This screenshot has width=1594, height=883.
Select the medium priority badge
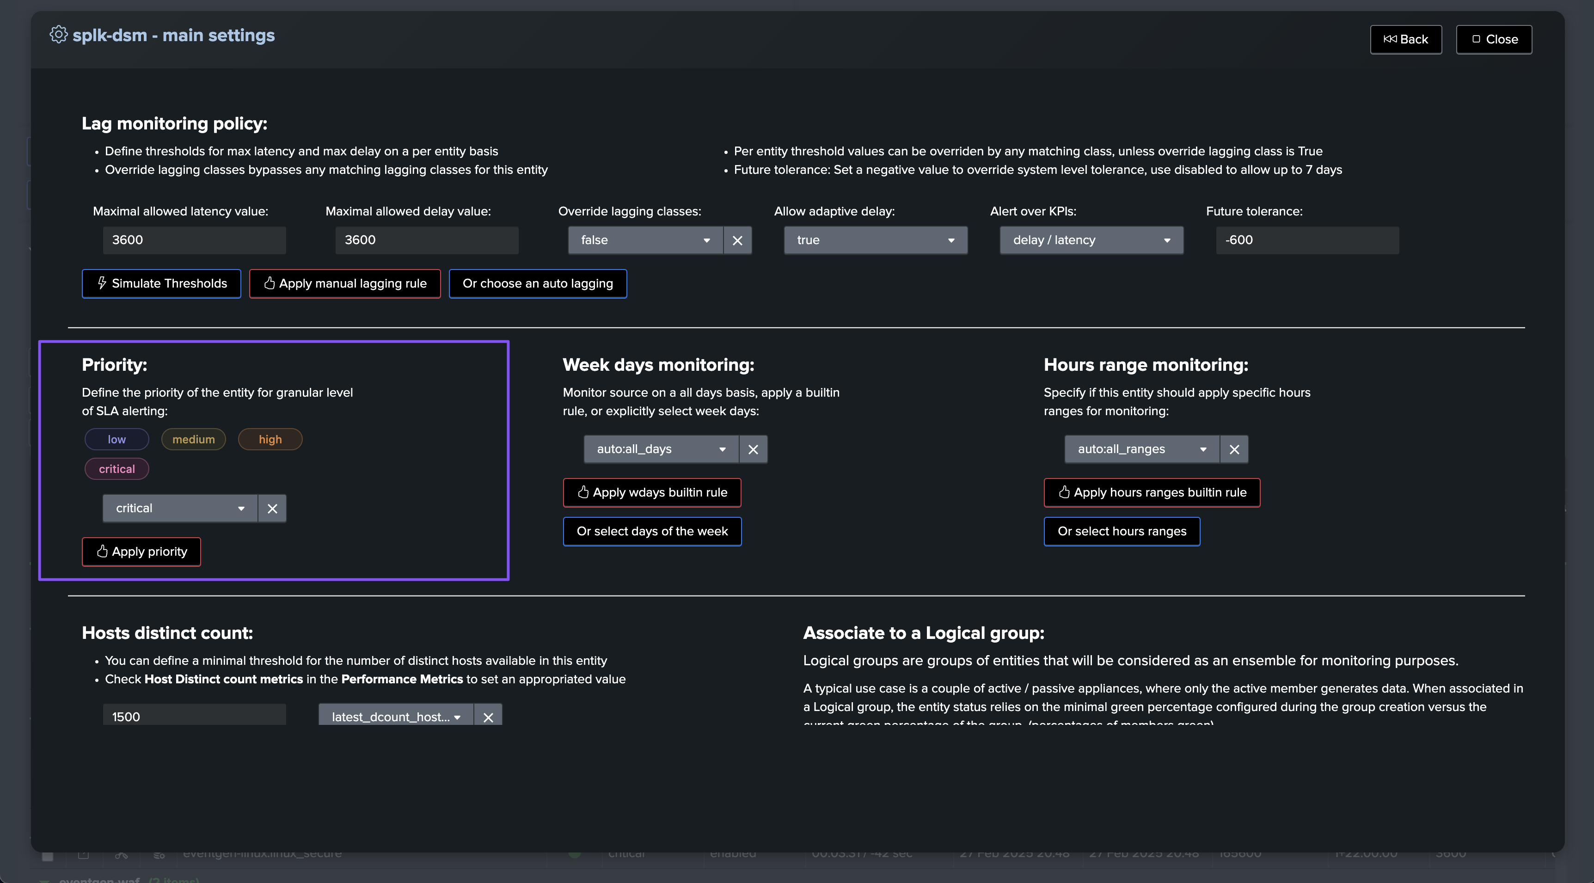point(194,439)
